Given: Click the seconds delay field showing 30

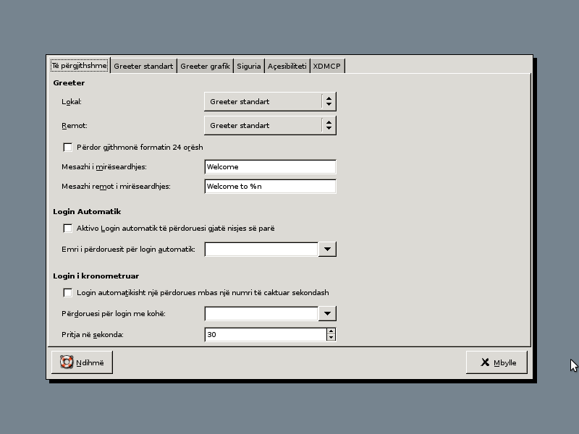Looking at the screenshot, I should 266,334.
